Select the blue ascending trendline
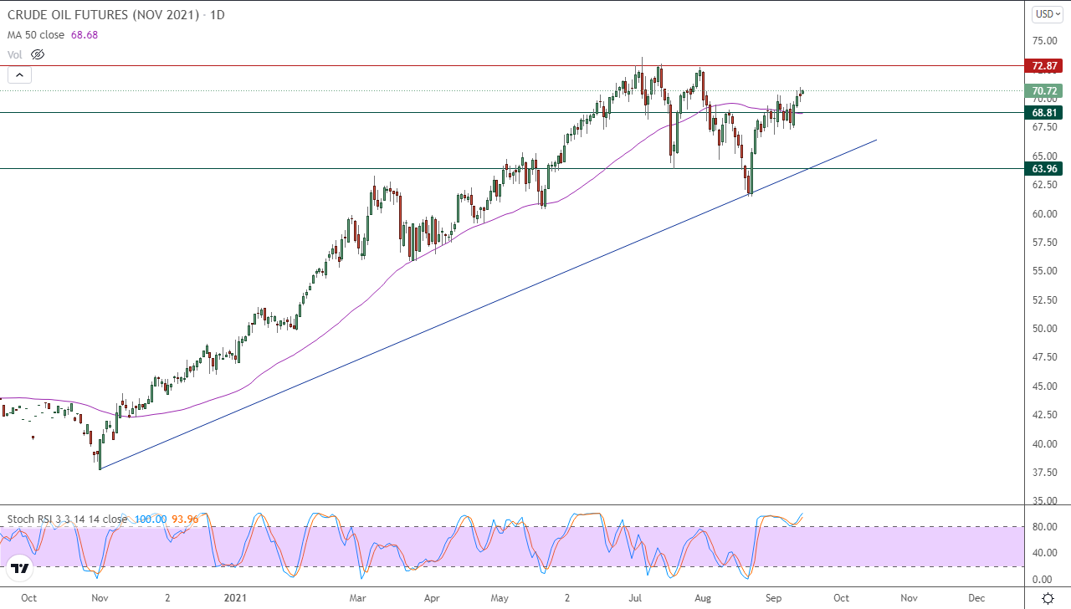This screenshot has height=609, width=1071. pyautogui.click(x=488, y=304)
